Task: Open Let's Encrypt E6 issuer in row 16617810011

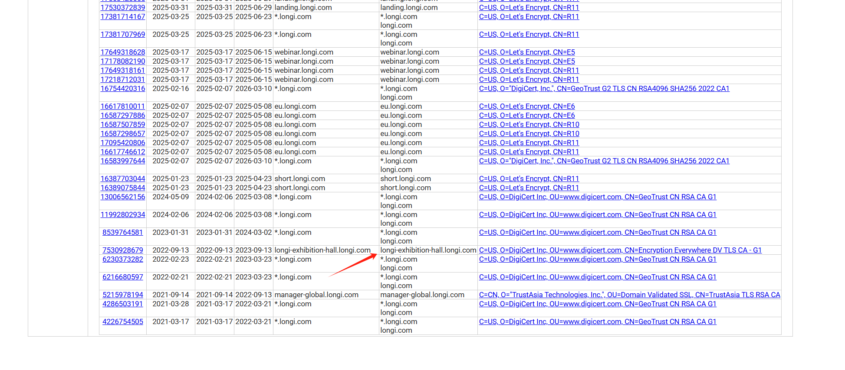Action: pyautogui.click(x=527, y=106)
